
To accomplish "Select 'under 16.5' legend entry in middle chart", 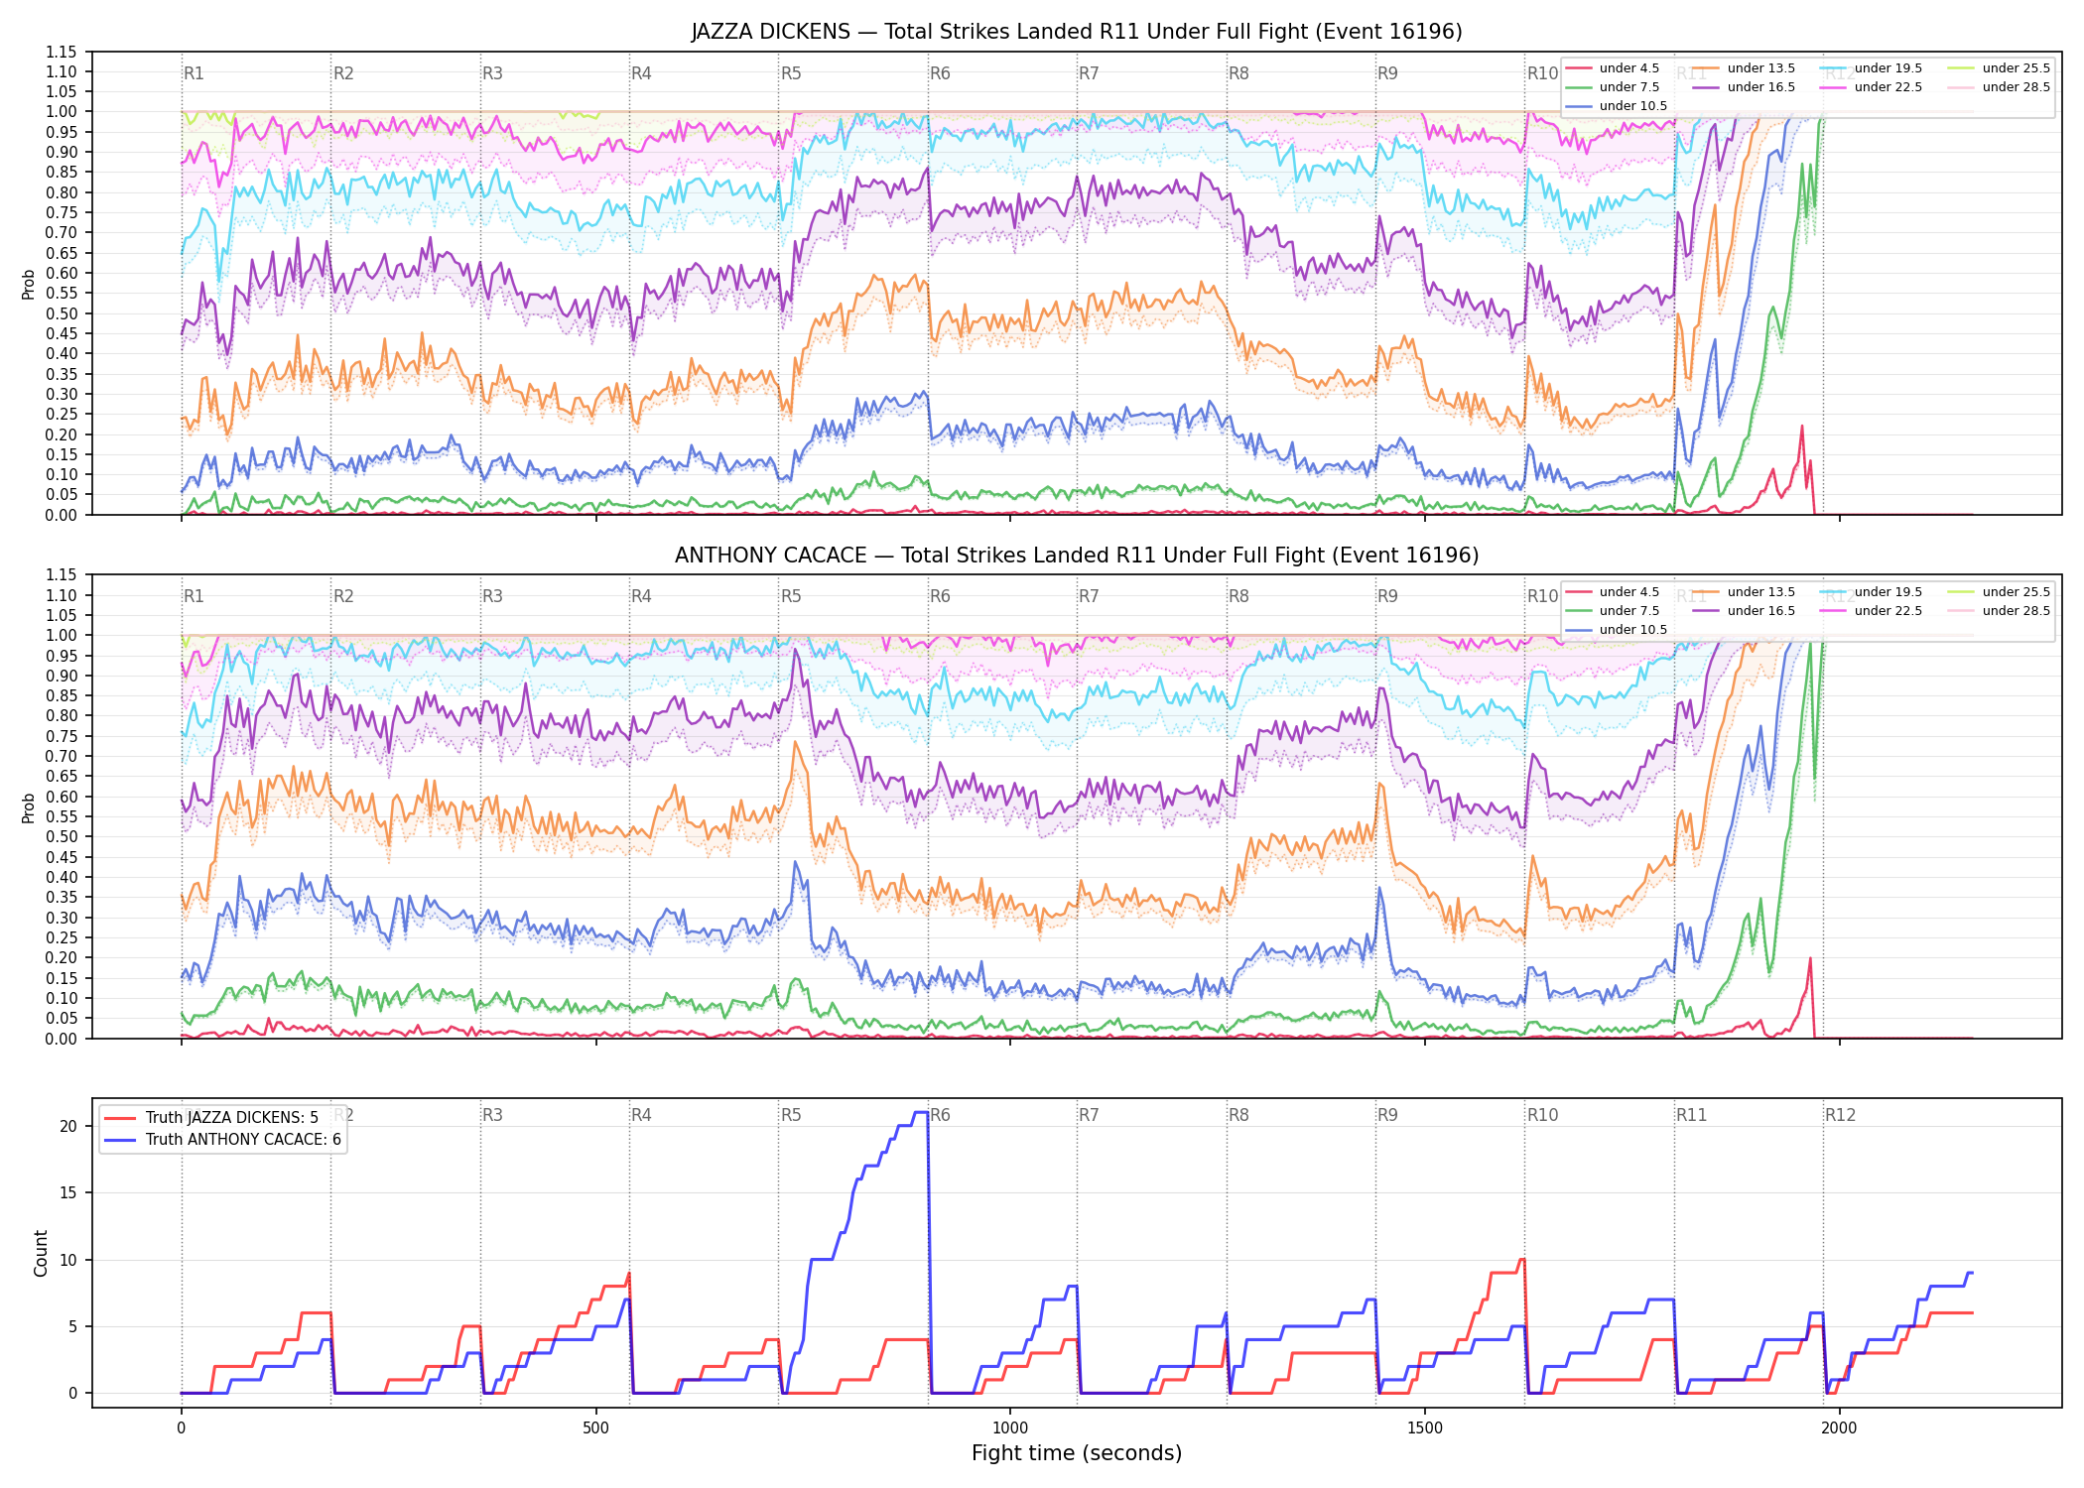I will click(x=1745, y=611).
